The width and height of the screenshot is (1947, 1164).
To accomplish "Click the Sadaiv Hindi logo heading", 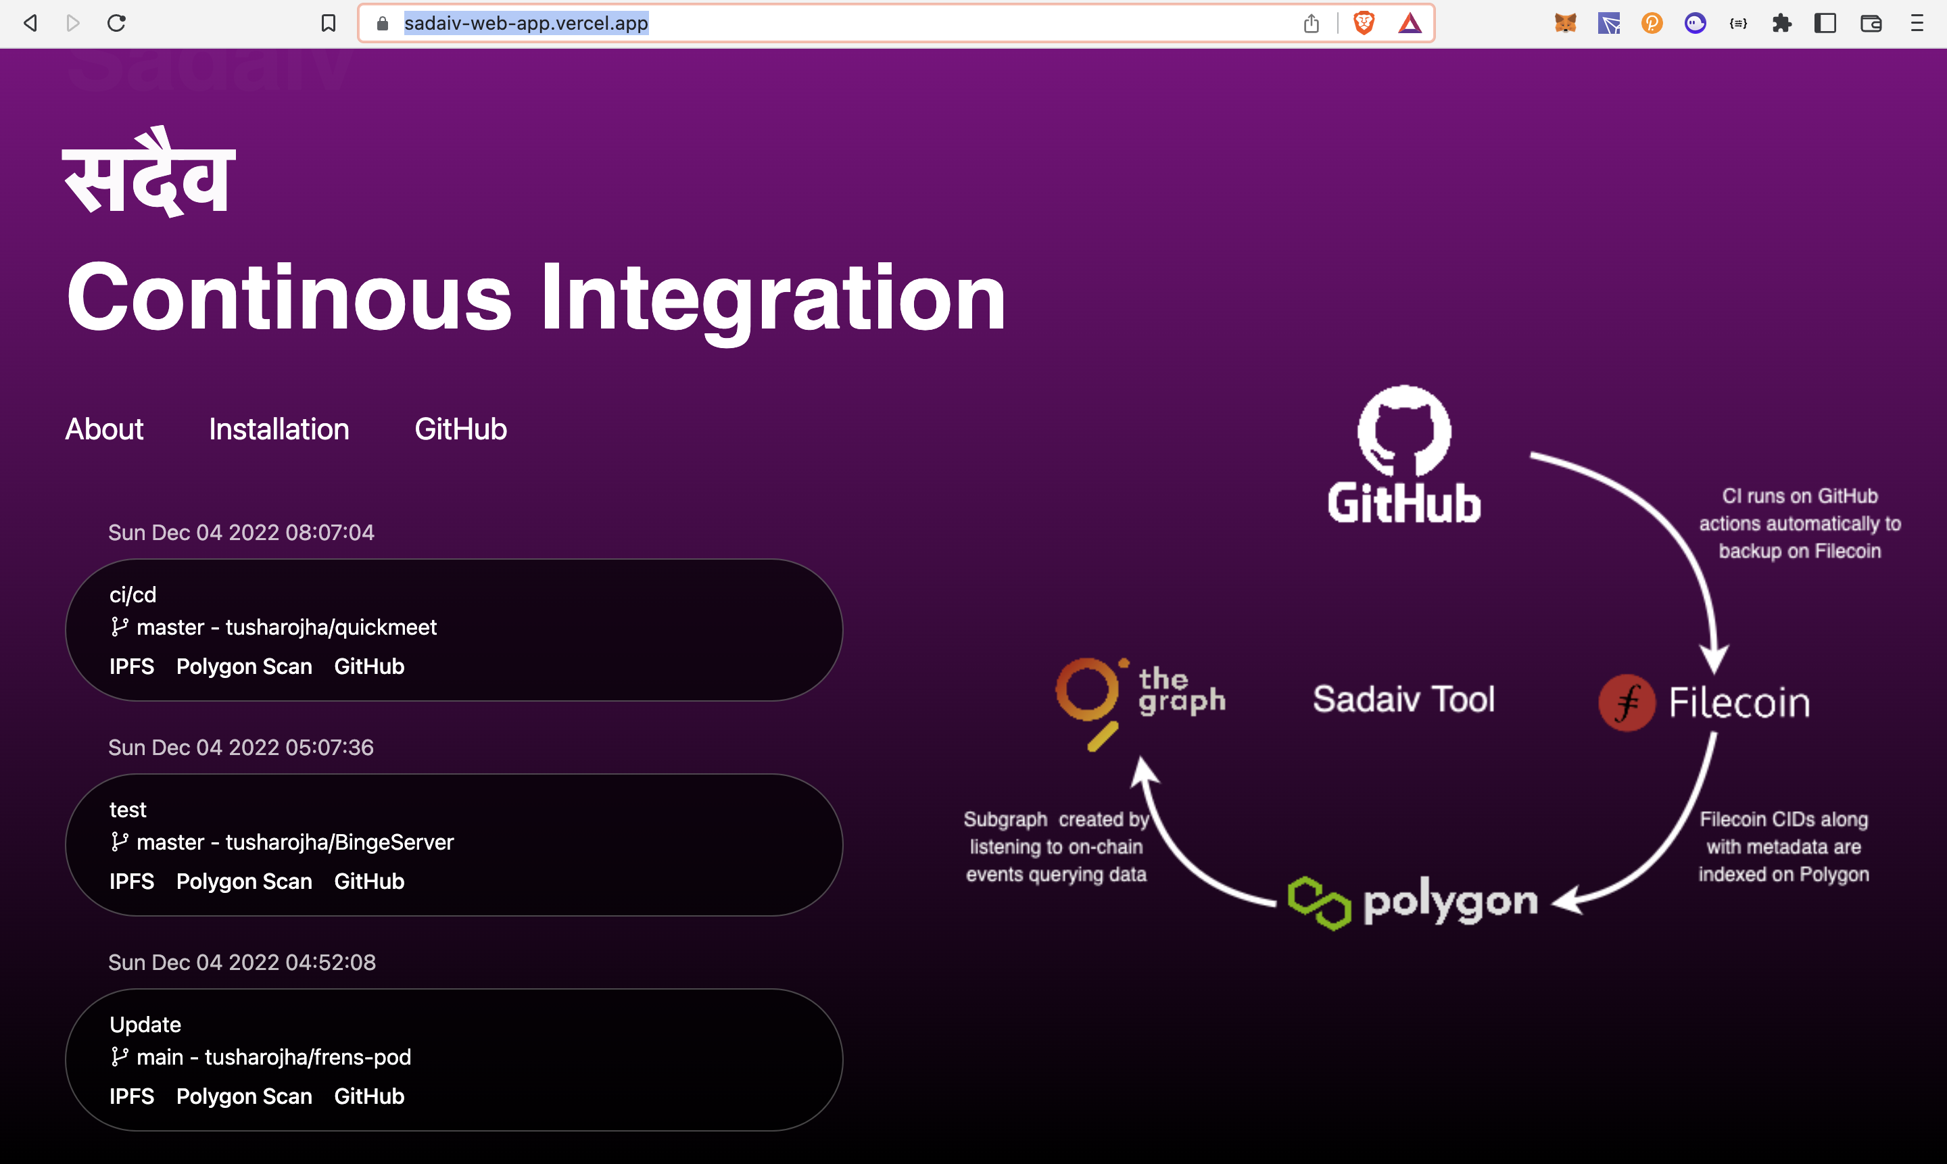I will point(149,172).
